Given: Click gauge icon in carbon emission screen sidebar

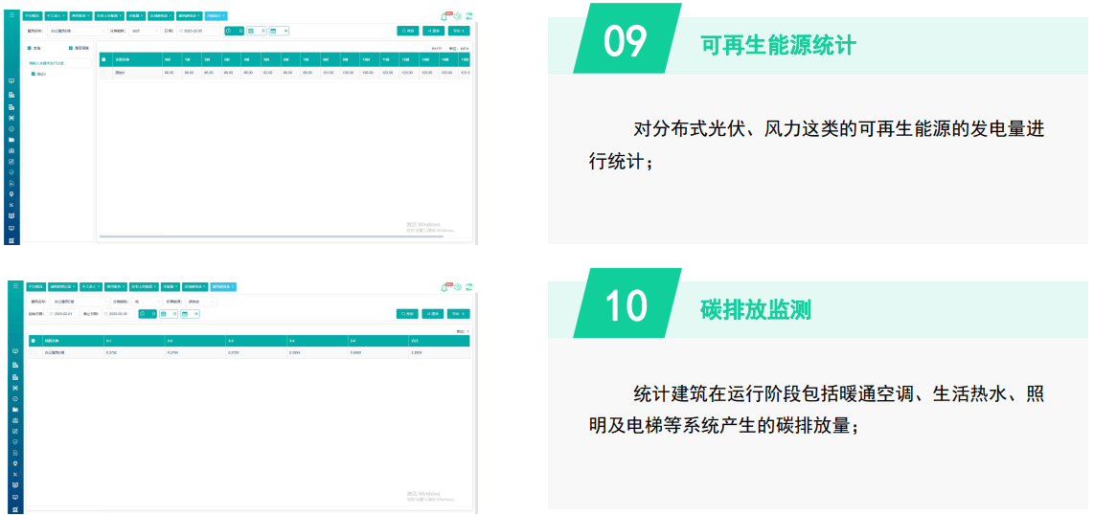Looking at the screenshot, I should [15, 398].
